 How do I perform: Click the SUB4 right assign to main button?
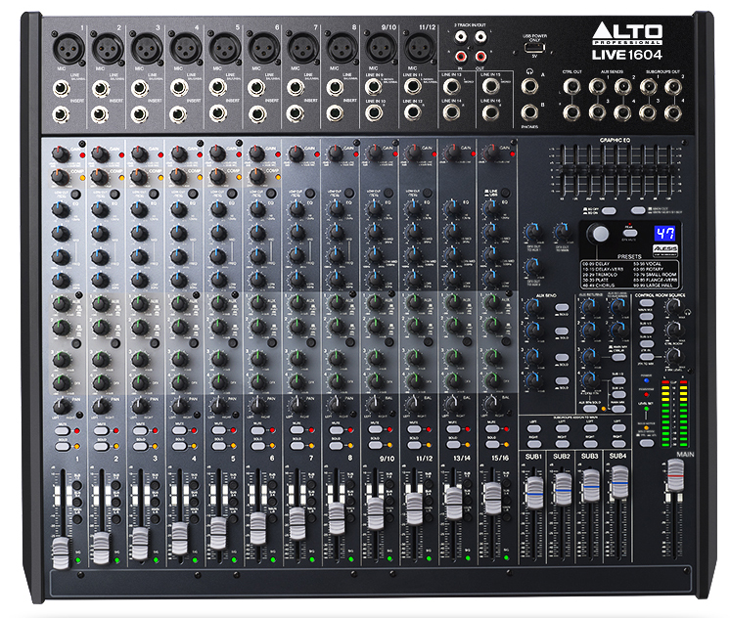pos(617,443)
